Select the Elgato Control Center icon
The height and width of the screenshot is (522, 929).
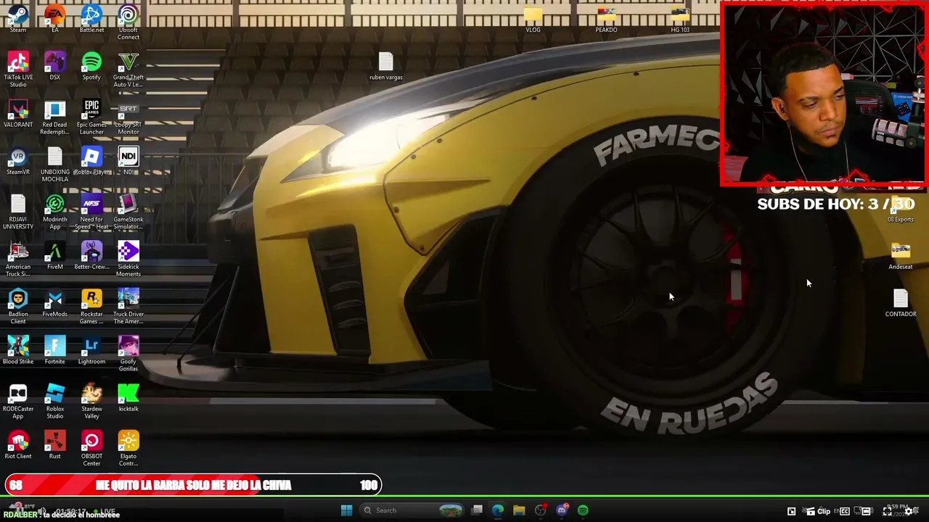(x=128, y=449)
